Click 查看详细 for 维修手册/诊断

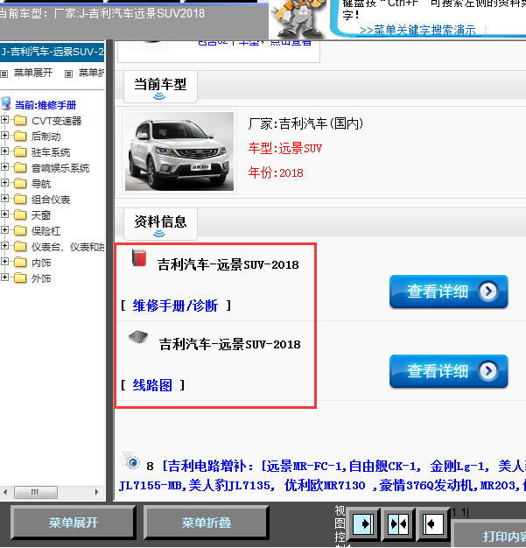[x=448, y=292]
